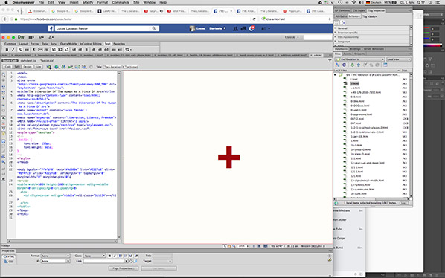Screen dimensions: 445x278
Task: Click the Connect to remote server icon
Action: 337,65
